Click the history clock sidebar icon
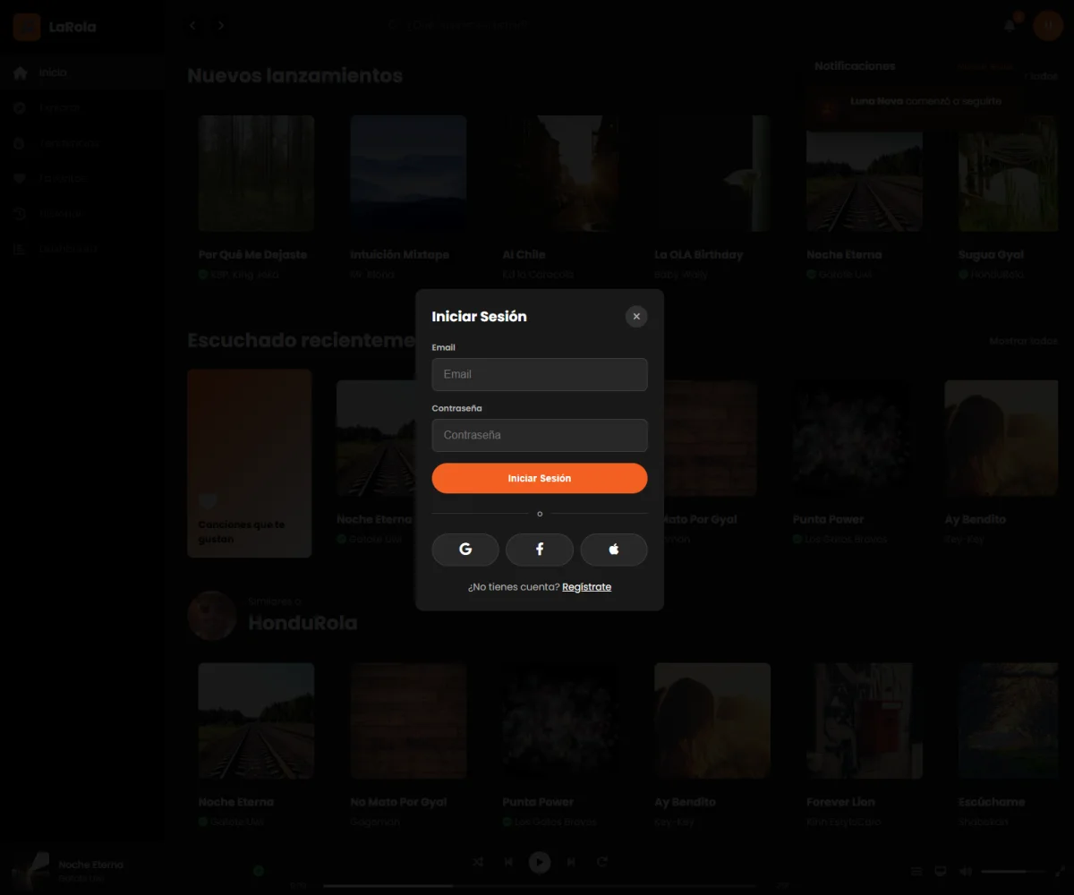This screenshot has width=1074, height=895. (20, 214)
